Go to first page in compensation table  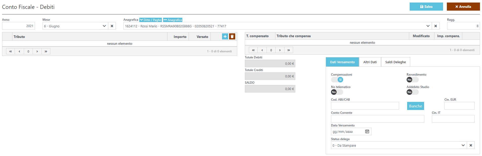coord(253,50)
